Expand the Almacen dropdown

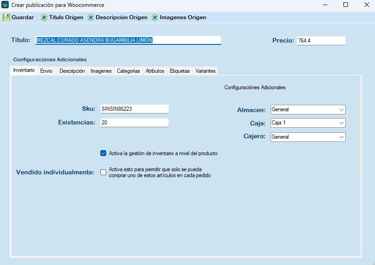[x=341, y=109]
